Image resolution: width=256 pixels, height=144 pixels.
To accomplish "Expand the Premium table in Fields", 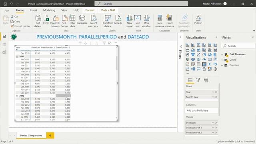I will [x=222, y=65].
